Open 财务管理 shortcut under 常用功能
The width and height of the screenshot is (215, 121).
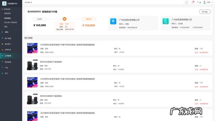[x=7, y=18]
